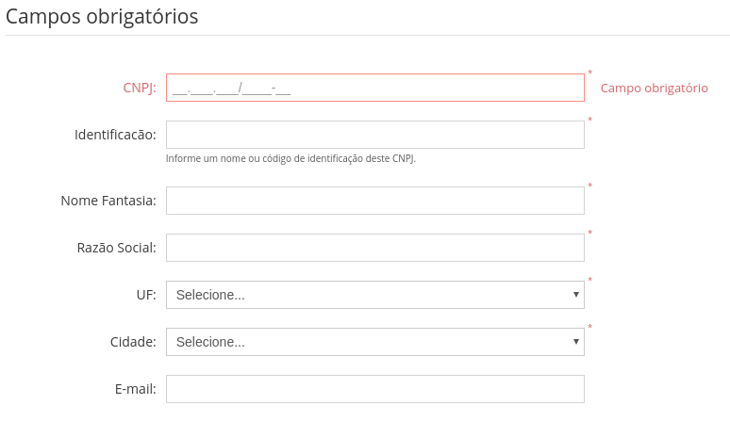Click the 'Selecione...' text in Cidade dropdown

click(x=210, y=342)
